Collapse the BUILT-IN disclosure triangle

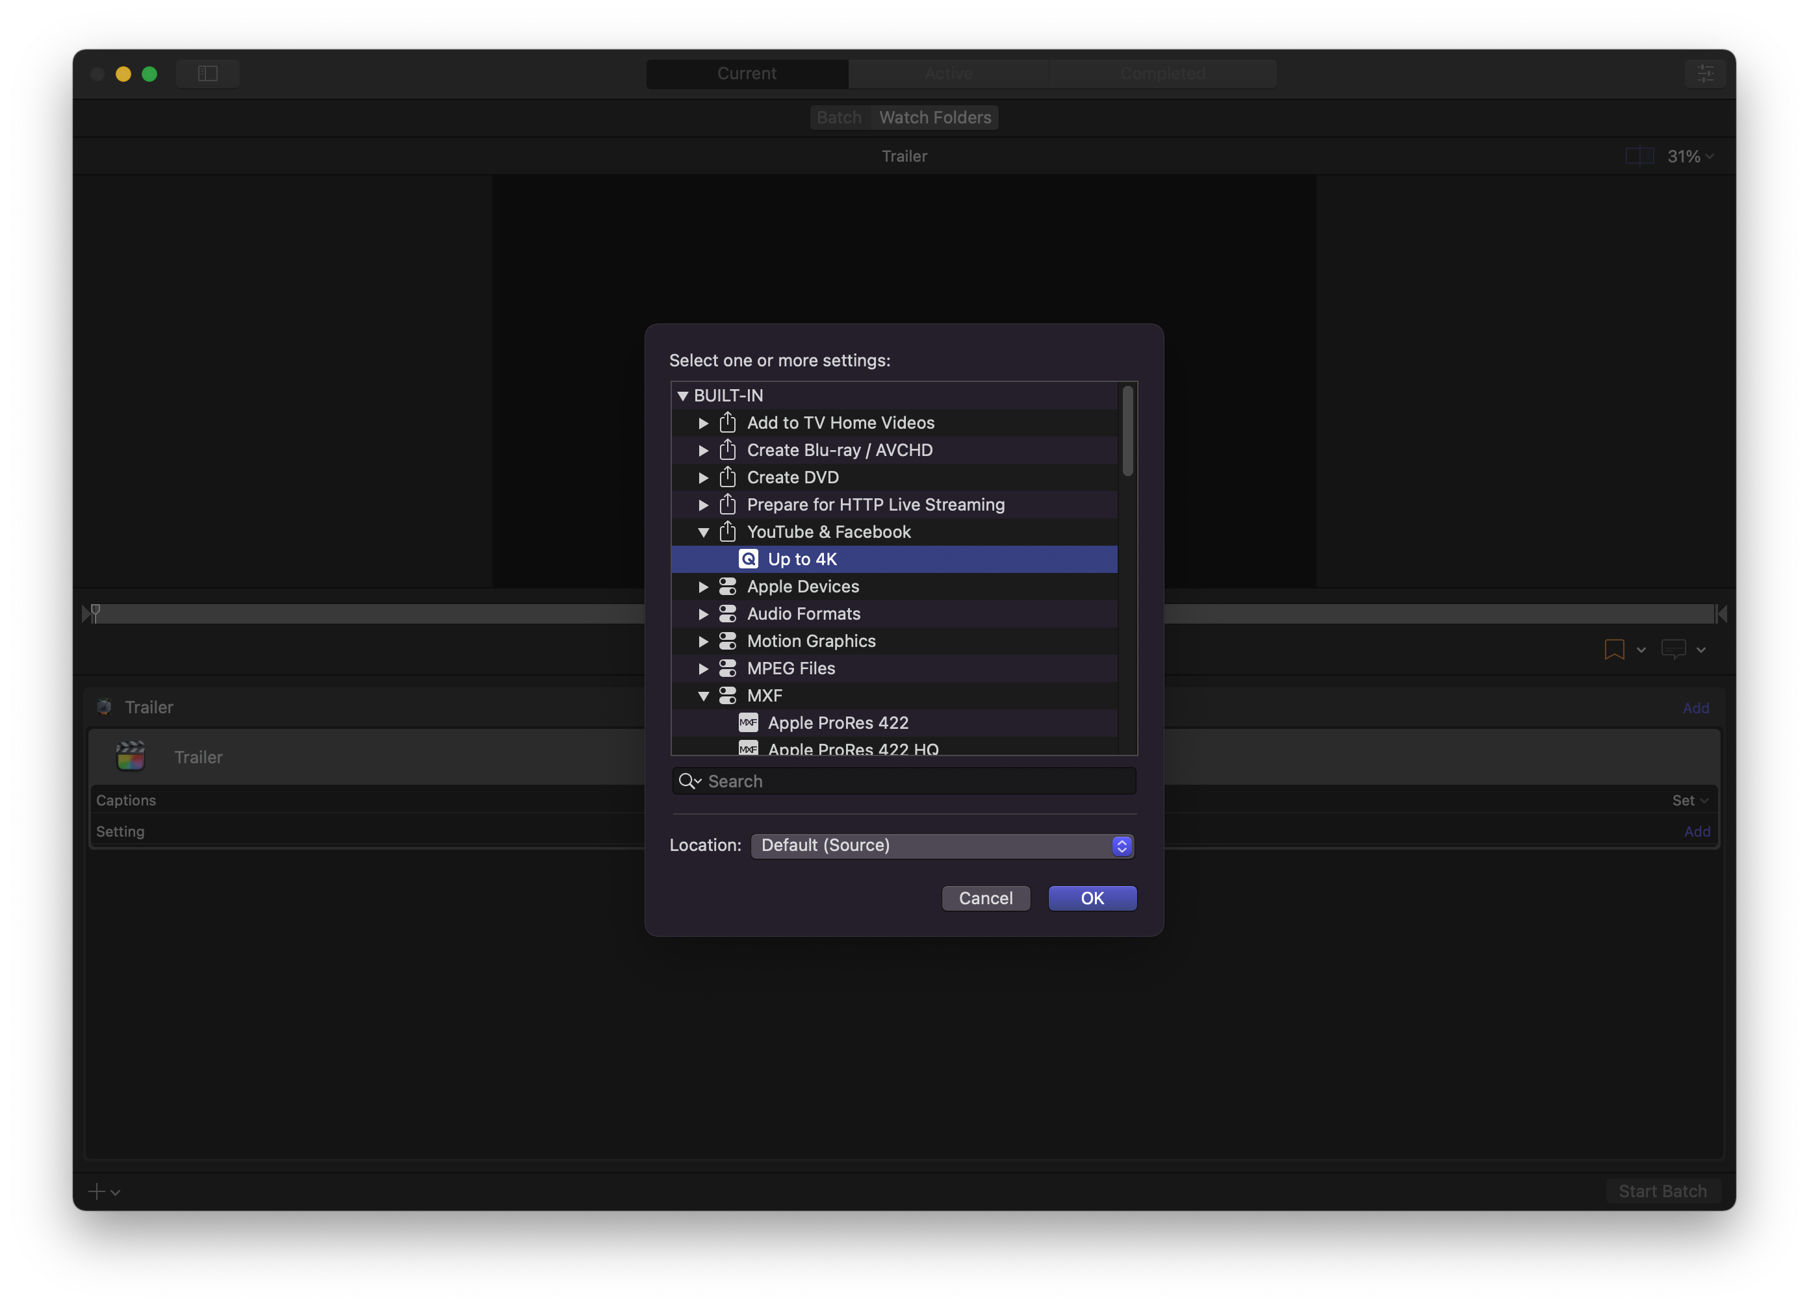[x=682, y=396]
